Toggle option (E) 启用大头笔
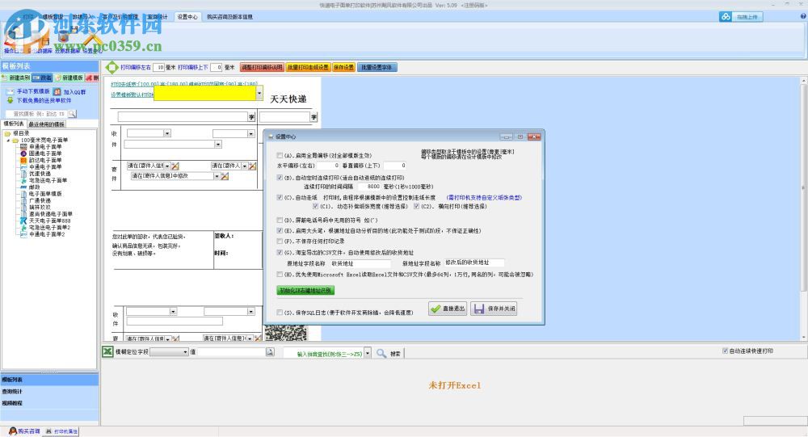This screenshot has width=808, height=437. click(x=280, y=231)
